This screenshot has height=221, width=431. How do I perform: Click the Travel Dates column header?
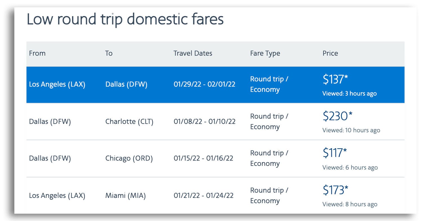pos(193,53)
